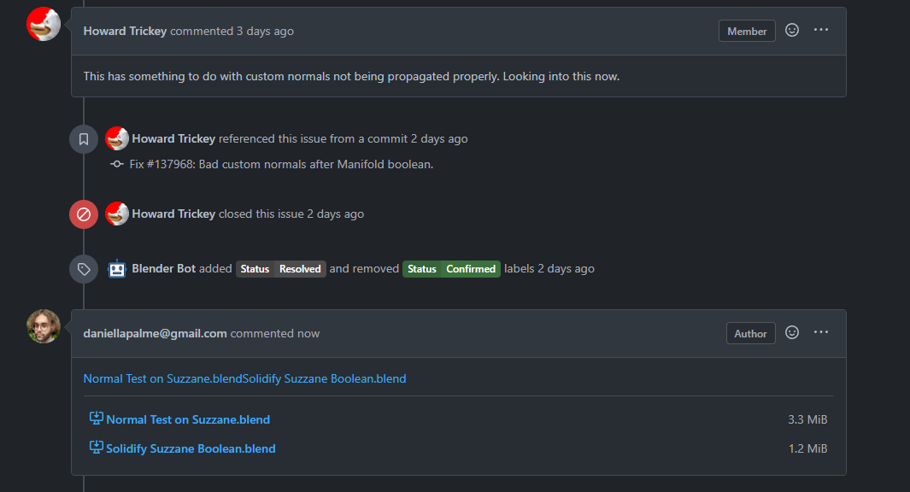Open more options on Howard Trickey's comment
The width and height of the screenshot is (910, 492).
[x=820, y=30]
